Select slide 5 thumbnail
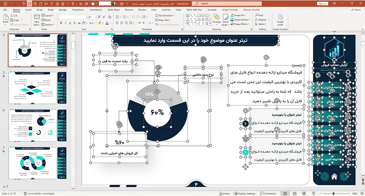 click(x=38, y=88)
